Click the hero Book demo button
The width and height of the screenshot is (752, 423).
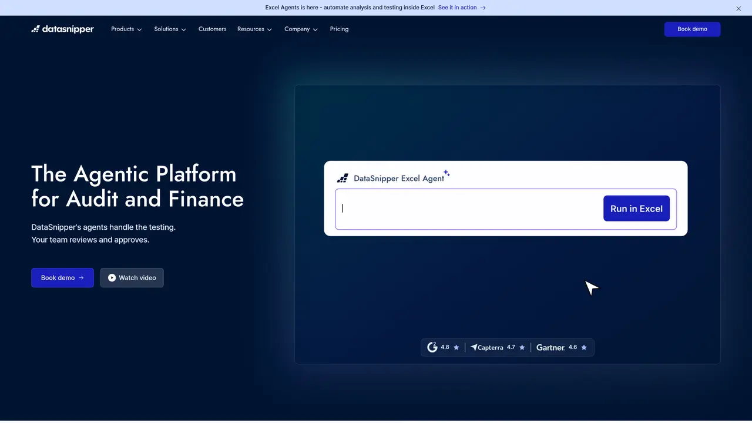pyautogui.click(x=62, y=278)
